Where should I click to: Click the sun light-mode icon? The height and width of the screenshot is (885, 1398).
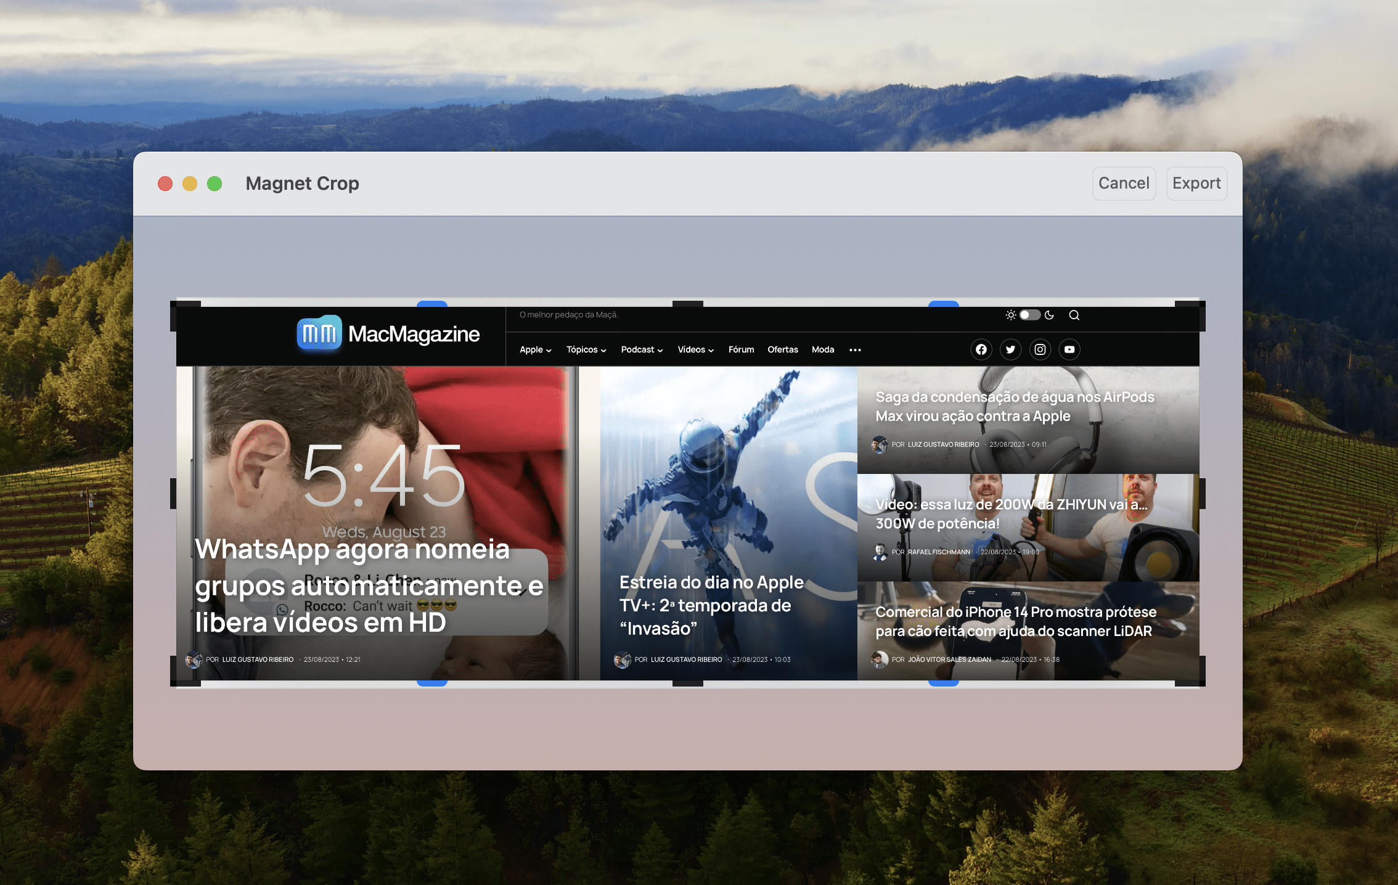tap(1011, 315)
